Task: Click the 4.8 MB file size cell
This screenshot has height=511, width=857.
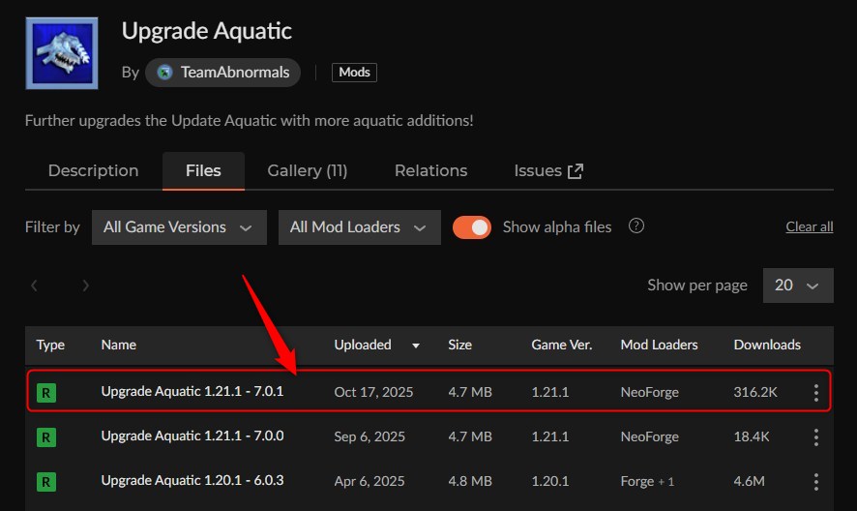Action: (470, 481)
